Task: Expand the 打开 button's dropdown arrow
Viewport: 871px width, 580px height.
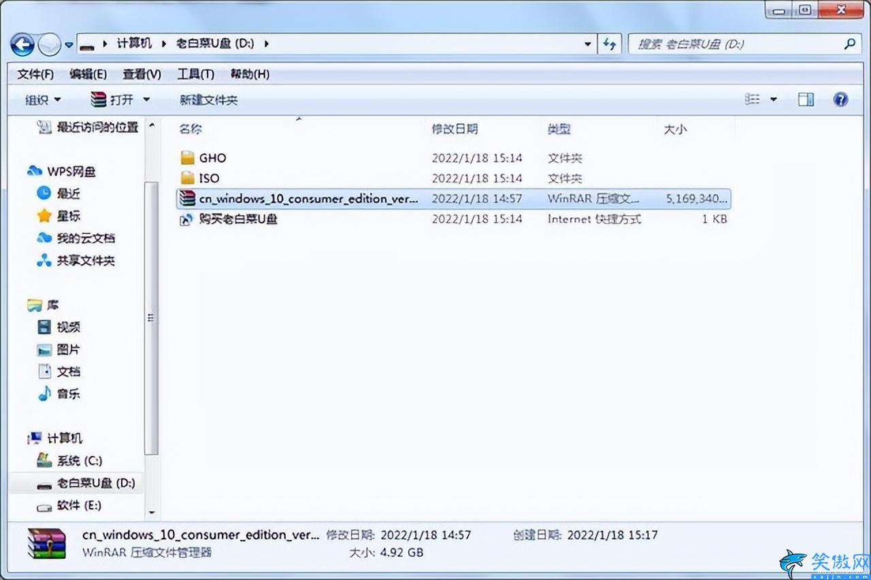Action: coord(146,100)
